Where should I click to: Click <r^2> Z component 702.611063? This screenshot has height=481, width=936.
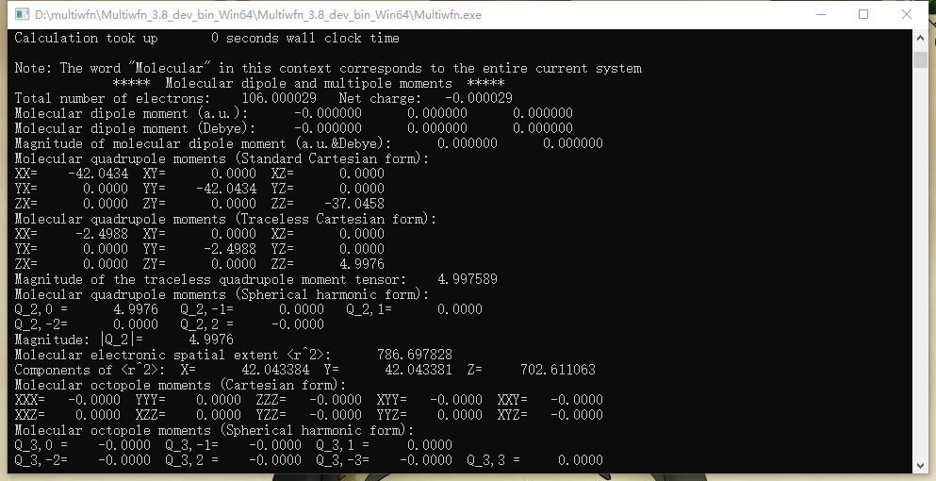point(557,370)
